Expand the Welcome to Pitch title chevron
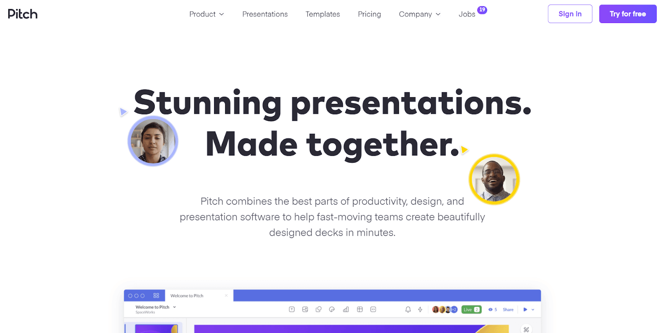Screen dimensions: 660x333 174,307
